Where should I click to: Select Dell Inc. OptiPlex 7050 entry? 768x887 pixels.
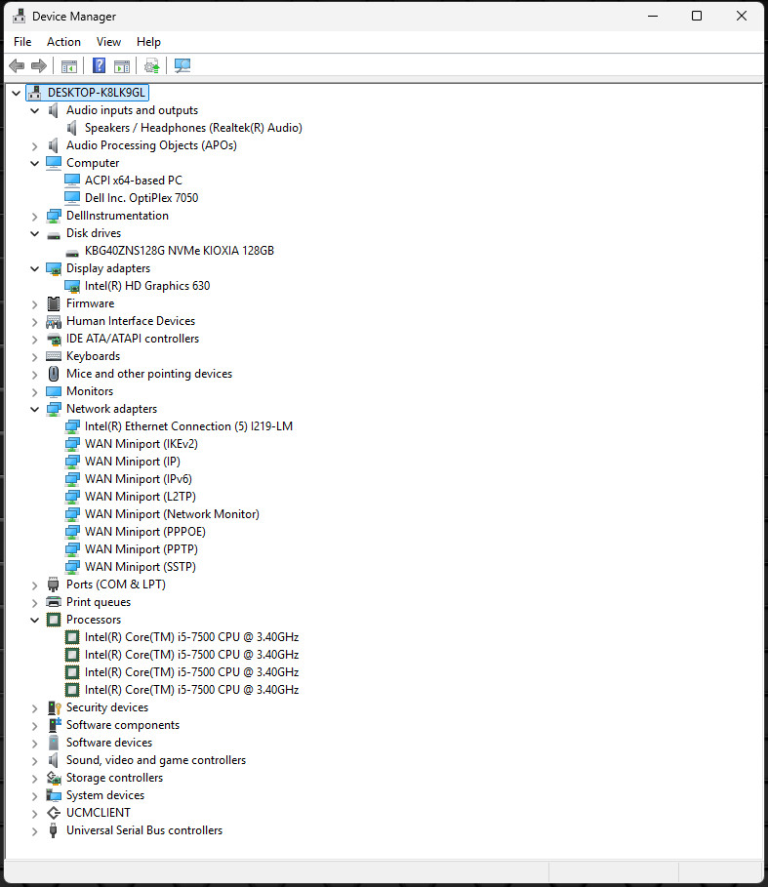[x=141, y=198]
